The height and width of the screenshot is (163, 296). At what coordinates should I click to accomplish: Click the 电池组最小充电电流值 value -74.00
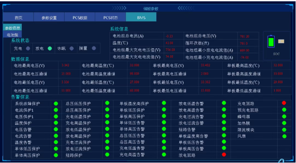coord(244,57)
